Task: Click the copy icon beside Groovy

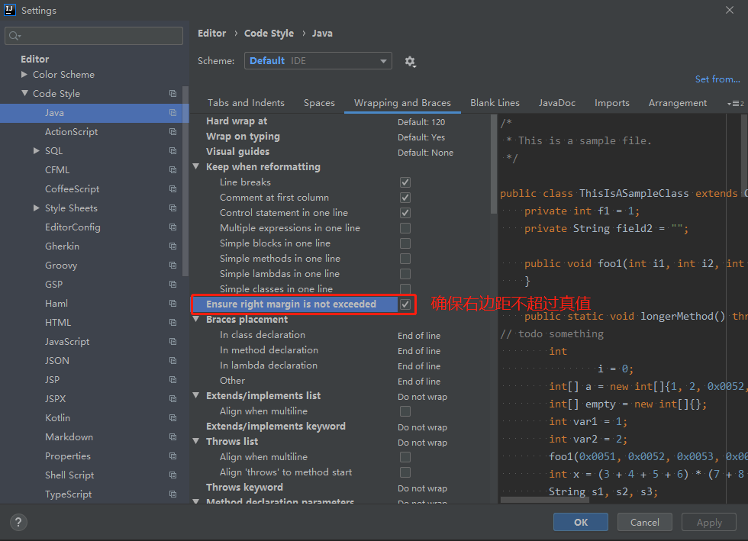Action: coord(172,266)
